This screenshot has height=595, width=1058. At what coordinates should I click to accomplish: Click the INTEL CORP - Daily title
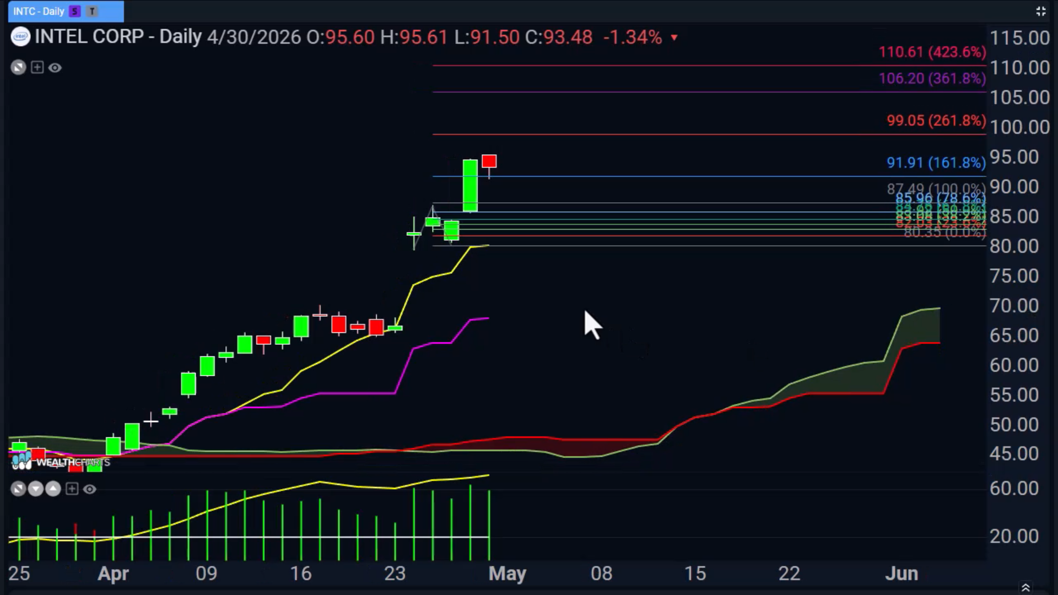[118, 37]
